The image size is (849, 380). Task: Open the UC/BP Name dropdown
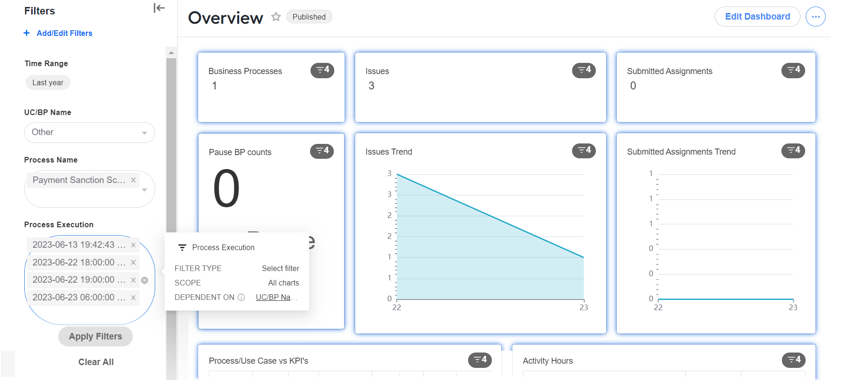pos(90,133)
